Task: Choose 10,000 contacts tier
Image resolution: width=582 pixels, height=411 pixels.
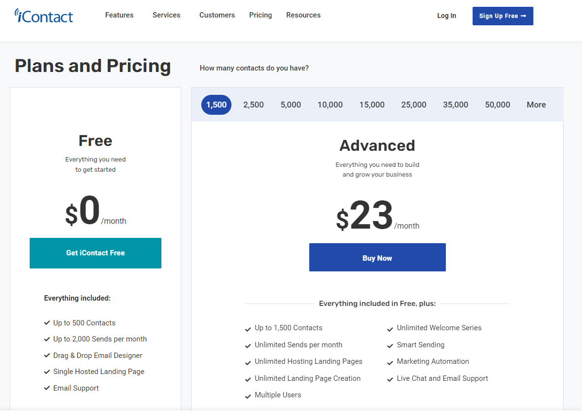Action: click(x=330, y=105)
